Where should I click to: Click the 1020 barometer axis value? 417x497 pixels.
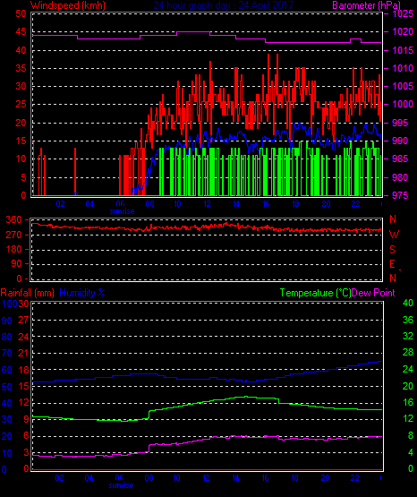403,31
